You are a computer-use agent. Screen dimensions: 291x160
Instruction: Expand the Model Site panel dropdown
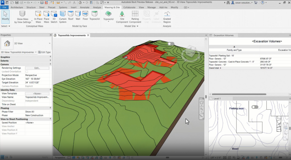tap(131, 26)
